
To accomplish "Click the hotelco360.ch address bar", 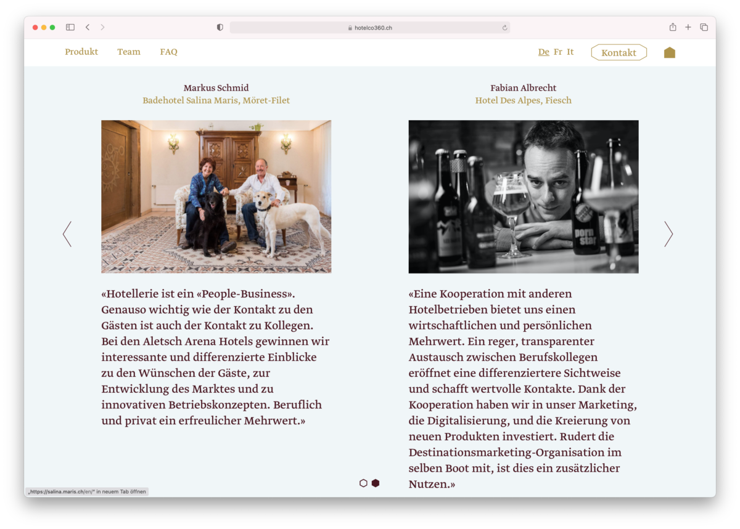I will pyautogui.click(x=370, y=28).
